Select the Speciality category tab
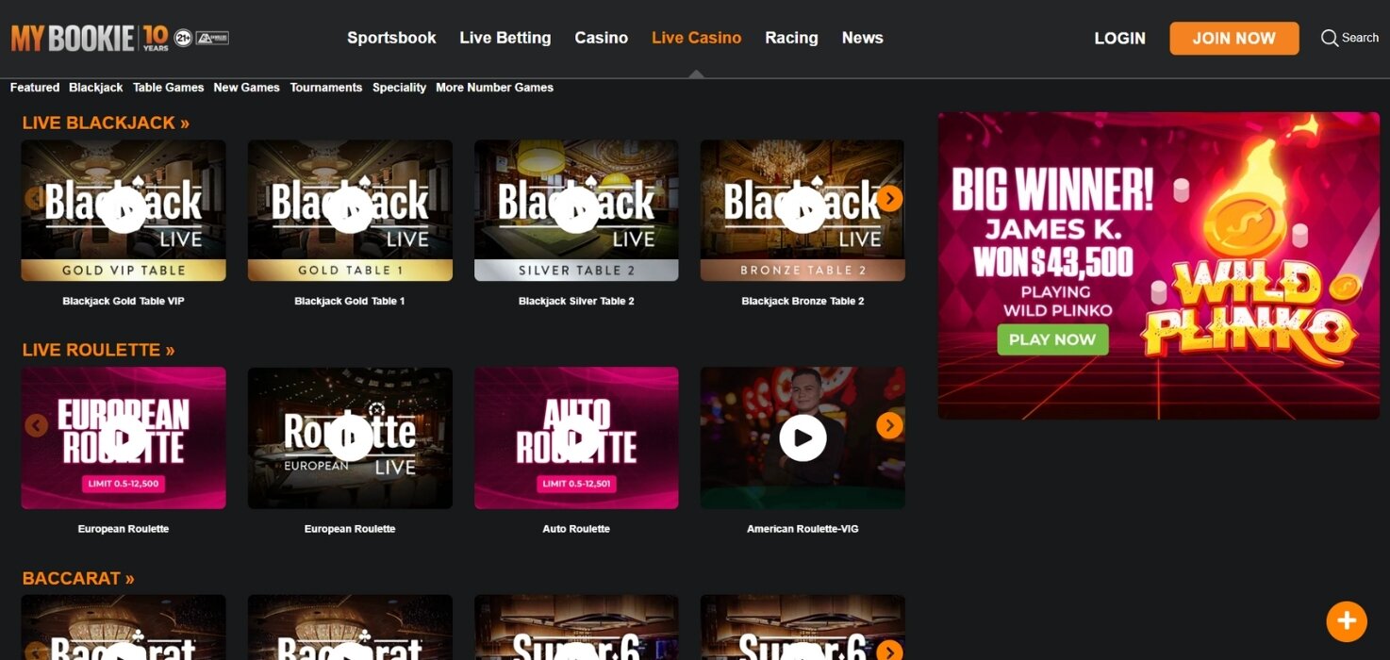Viewport: 1390px width, 660px height. pos(399,88)
